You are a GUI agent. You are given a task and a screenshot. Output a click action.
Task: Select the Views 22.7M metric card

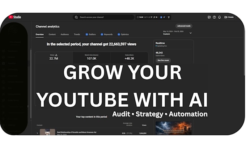coord(54,57)
